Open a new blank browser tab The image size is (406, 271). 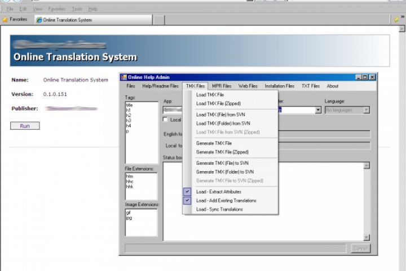158,20
